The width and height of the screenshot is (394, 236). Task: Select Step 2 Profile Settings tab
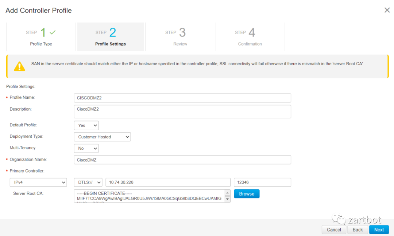click(111, 37)
